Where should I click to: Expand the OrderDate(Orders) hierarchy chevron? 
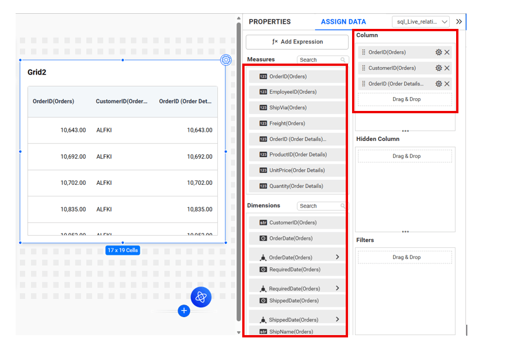[x=338, y=257]
